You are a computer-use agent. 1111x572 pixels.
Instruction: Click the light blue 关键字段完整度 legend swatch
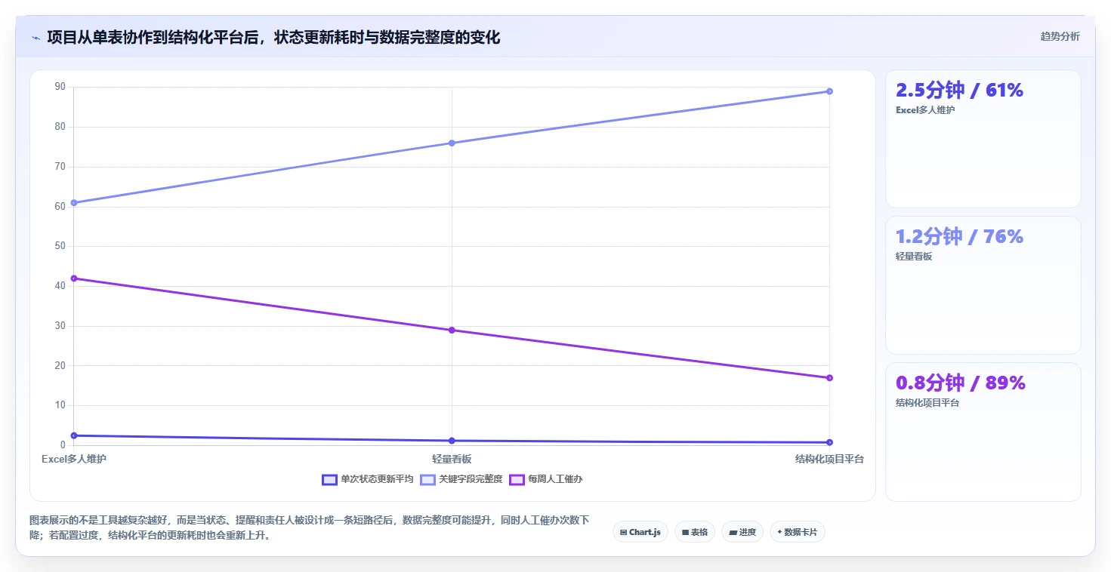(x=428, y=480)
